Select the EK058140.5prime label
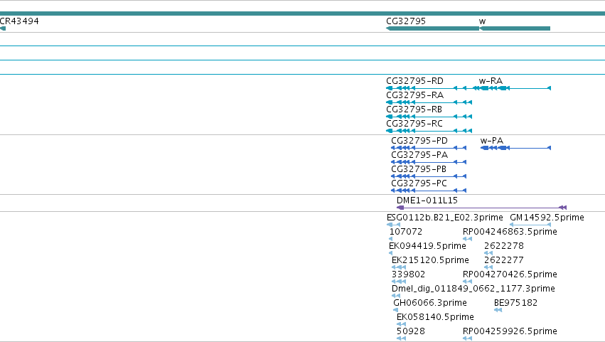 pyautogui.click(x=435, y=318)
